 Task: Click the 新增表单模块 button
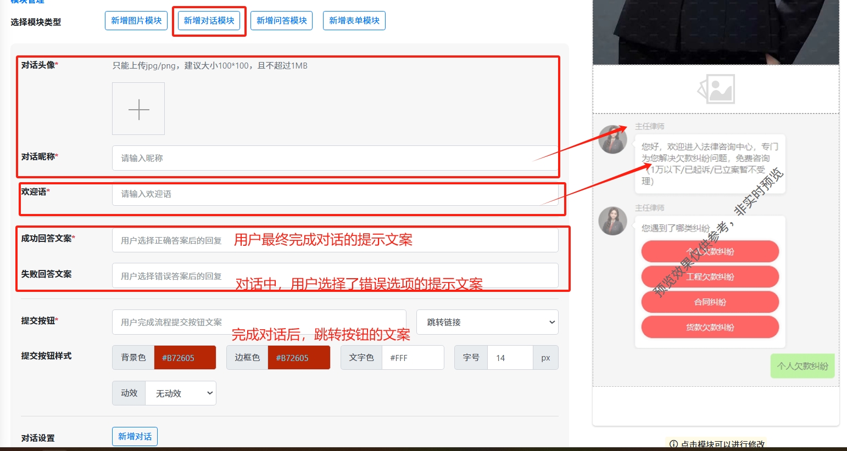click(354, 21)
